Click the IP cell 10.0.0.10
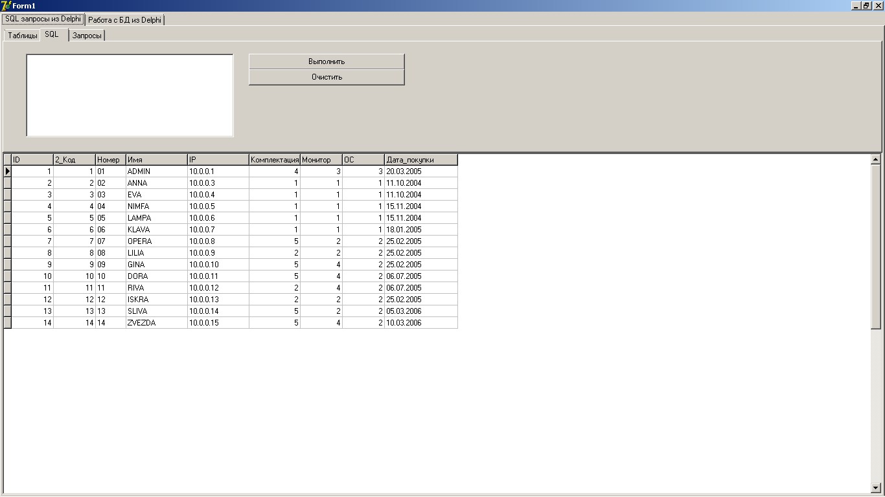The width and height of the screenshot is (885, 497). coord(218,265)
